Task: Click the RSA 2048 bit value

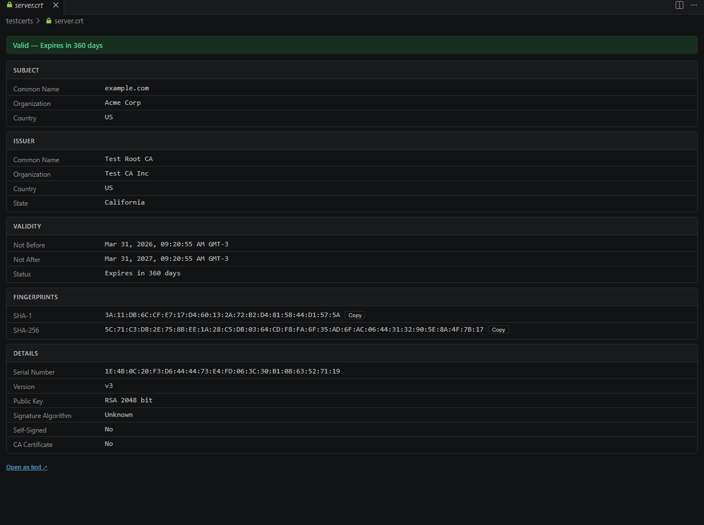Action: click(x=129, y=400)
